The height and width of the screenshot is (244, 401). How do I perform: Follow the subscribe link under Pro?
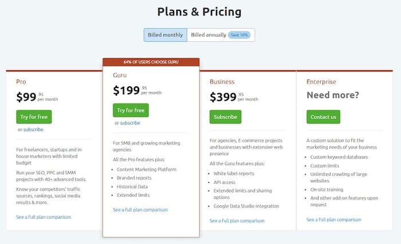click(33, 130)
